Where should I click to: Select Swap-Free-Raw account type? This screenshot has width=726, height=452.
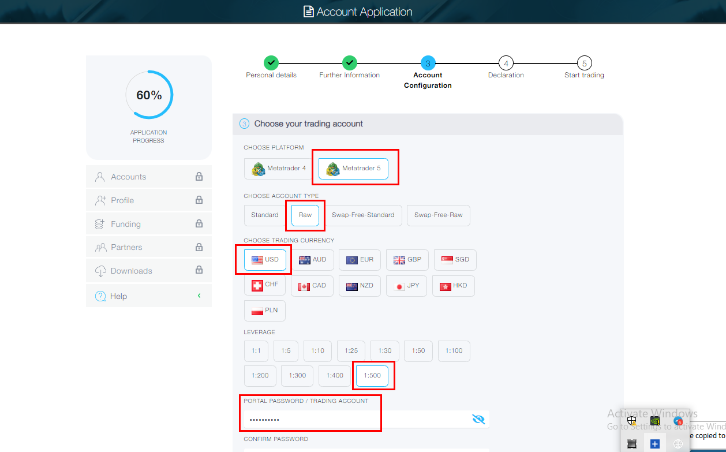(x=438, y=215)
